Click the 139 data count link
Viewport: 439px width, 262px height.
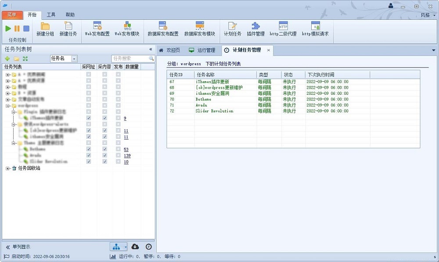(127, 155)
